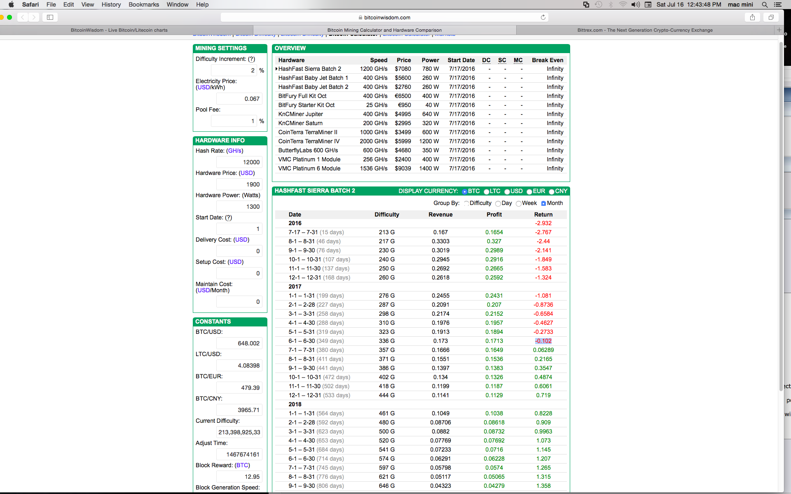791x494 pixels.
Task: Open the Bookmarks menu
Action: click(x=144, y=5)
